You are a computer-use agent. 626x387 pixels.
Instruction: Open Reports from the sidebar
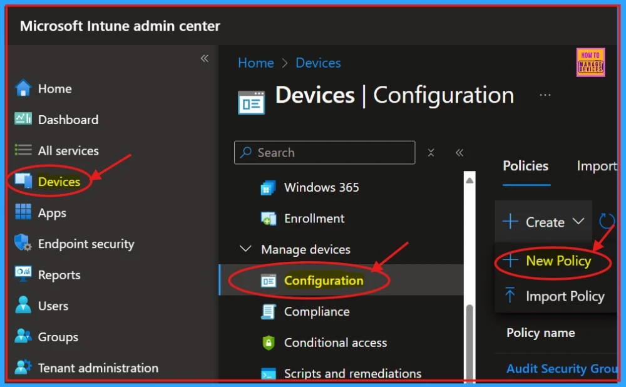(x=59, y=275)
